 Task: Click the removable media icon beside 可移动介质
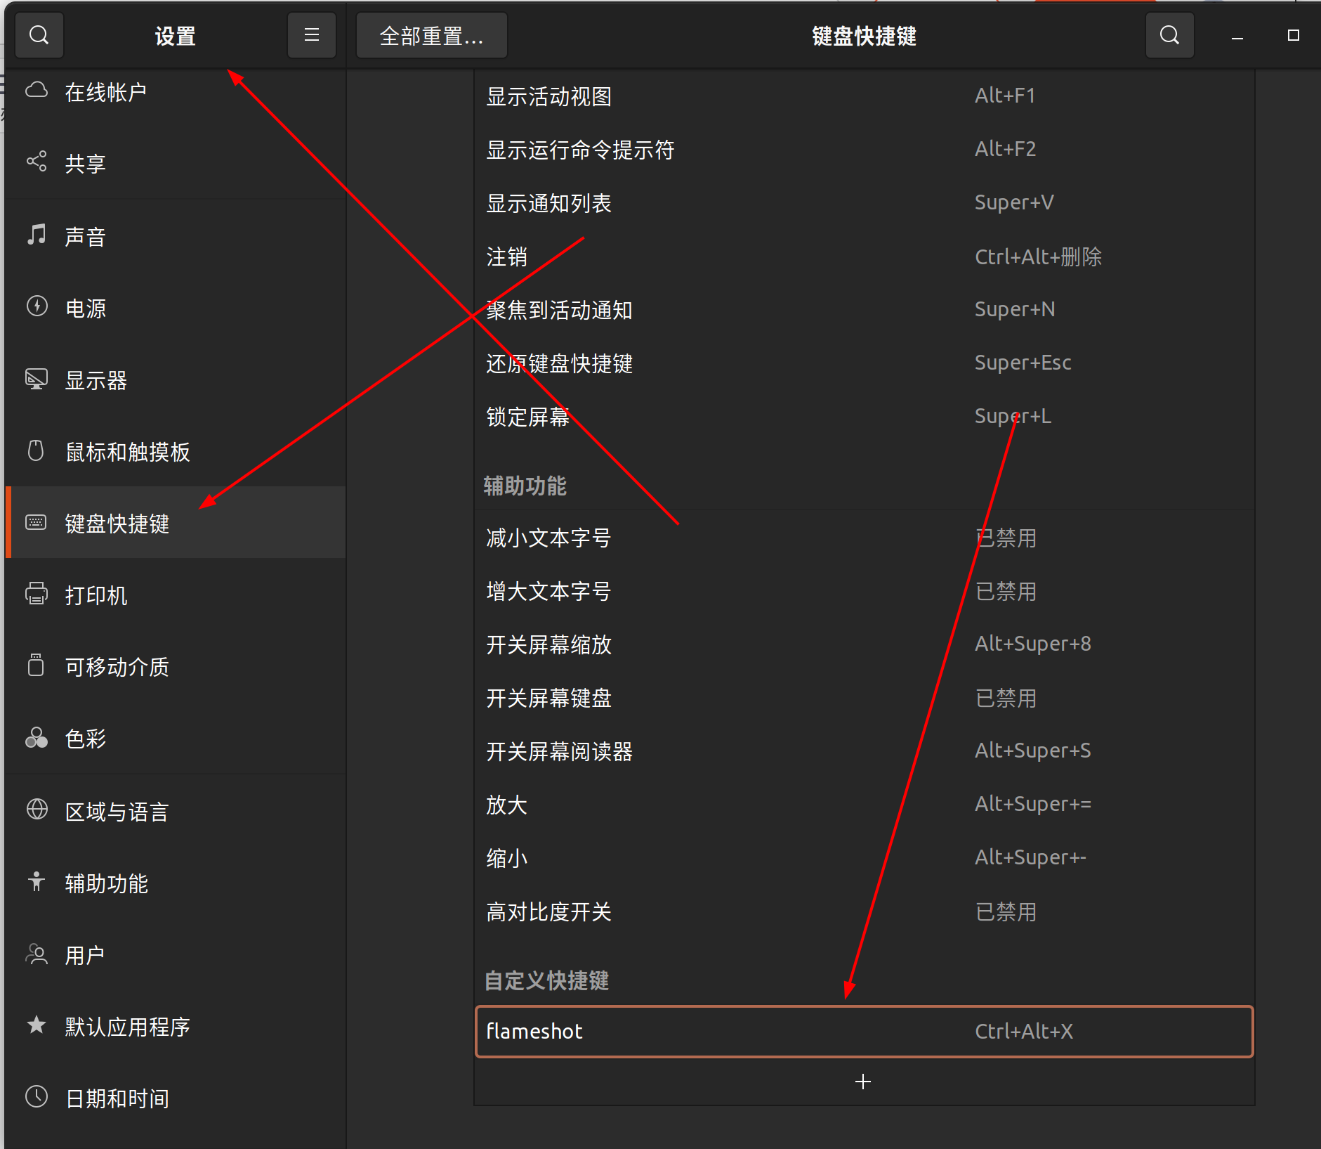tap(37, 666)
